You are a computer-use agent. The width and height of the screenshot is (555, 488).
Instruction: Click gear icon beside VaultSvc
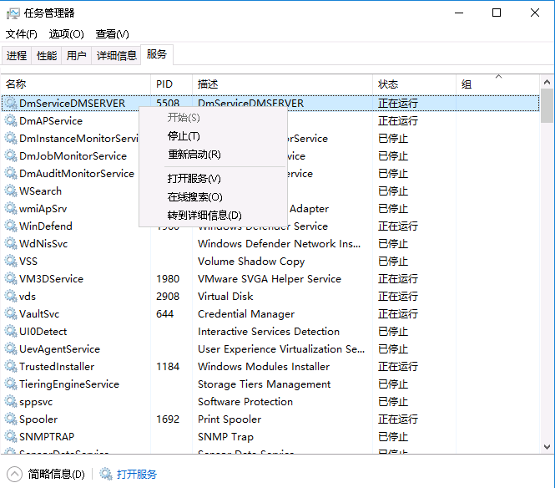click(11, 313)
